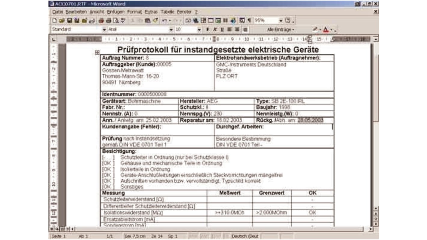Apply the red font color
Viewport: 427px width, 240px height.
coord(325,29)
